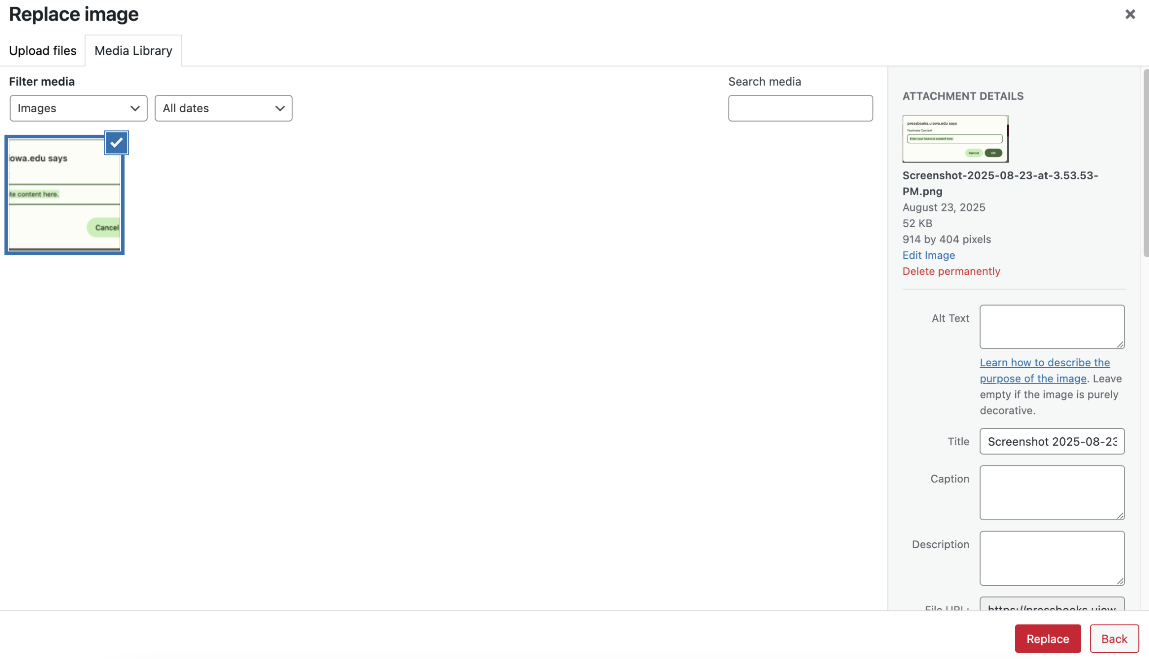Expand the All dates filter dropdown
The width and height of the screenshot is (1149, 659).
click(x=223, y=108)
